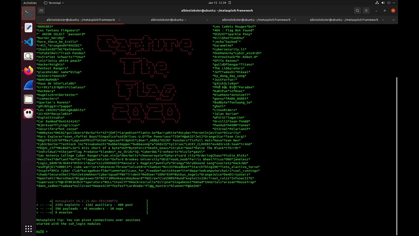Viewport: 419px width, 236px height.
Task: Click the volume speaker icon in the top bar
Action: (x=384, y=3)
